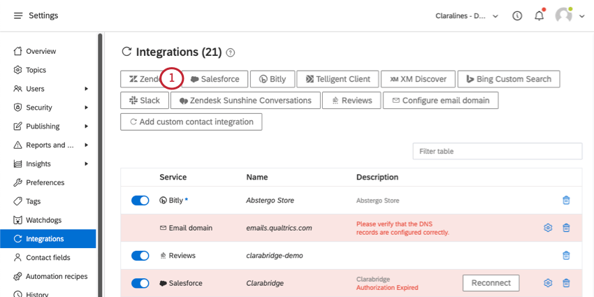Open gear settings for Email domain row

pos(548,228)
